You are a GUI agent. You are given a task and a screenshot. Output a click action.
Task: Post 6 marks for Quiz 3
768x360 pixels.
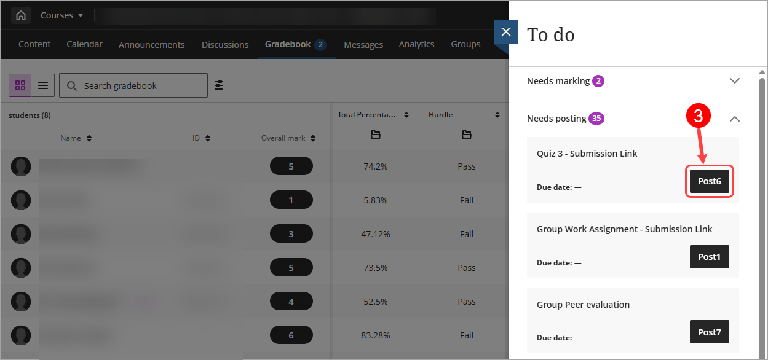pos(709,181)
